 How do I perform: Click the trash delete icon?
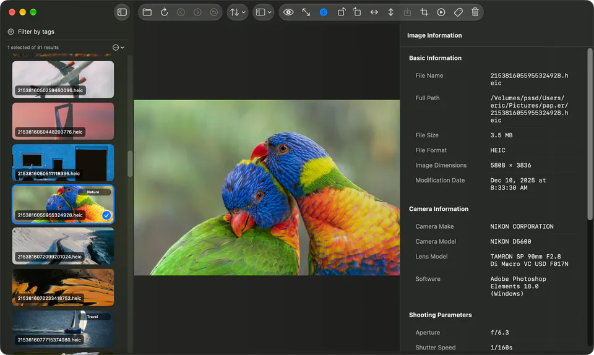tap(475, 12)
